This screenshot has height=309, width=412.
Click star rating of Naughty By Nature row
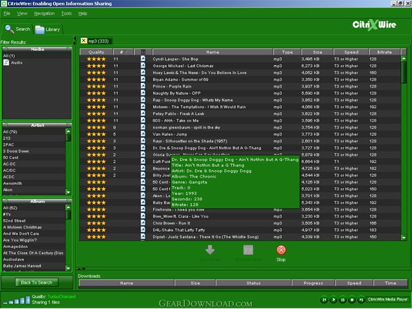(96, 93)
